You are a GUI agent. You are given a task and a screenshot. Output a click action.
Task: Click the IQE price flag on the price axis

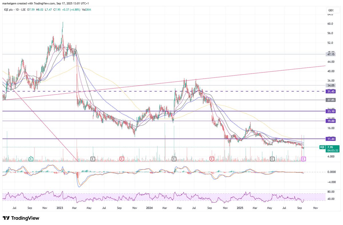pyautogui.click(x=322, y=147)
